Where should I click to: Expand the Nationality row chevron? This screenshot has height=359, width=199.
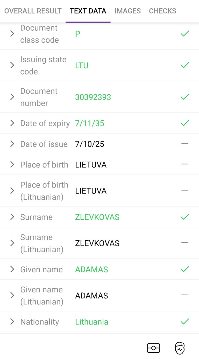click(12, 322)
